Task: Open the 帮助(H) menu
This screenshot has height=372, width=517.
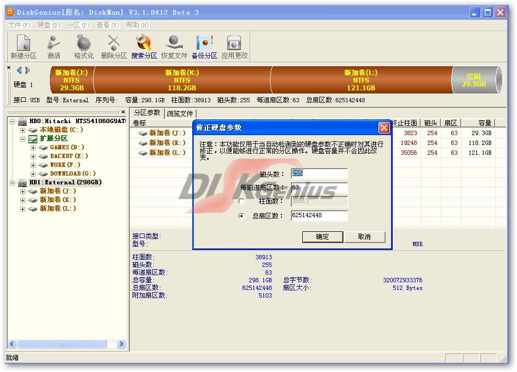Action: pyautogui.click(x=137, y=25)
